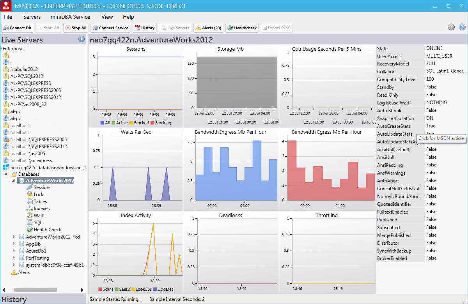This screenshot has height=304, width=468.
Task: Click the Lookups legend color swatch
Action: (x=133, y=289)
